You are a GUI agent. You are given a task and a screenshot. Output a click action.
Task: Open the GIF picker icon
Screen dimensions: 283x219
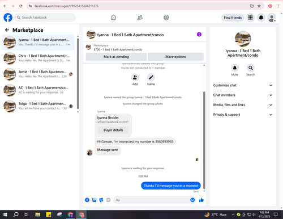(108, 200)
